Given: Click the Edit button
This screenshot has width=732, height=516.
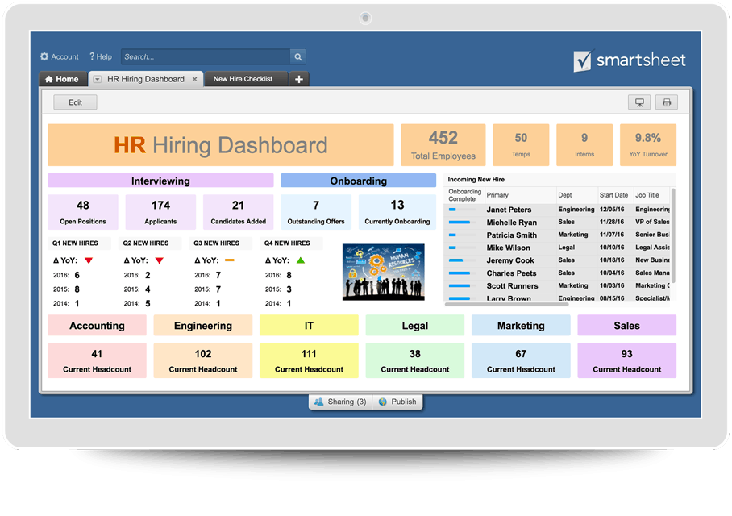Looking at the screenshot, I should 75,102.
